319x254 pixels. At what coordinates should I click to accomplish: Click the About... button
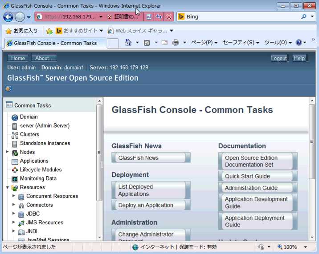[44, 58]
